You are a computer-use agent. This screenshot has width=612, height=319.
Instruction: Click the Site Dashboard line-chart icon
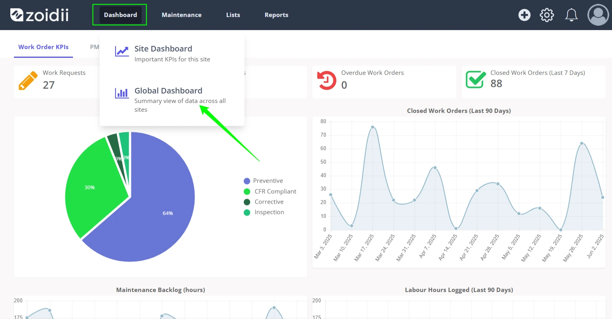coord(122,52)
